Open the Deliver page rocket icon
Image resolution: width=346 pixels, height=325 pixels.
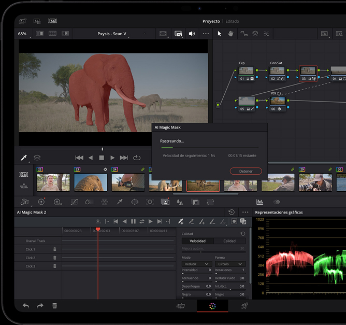(244, 306)
